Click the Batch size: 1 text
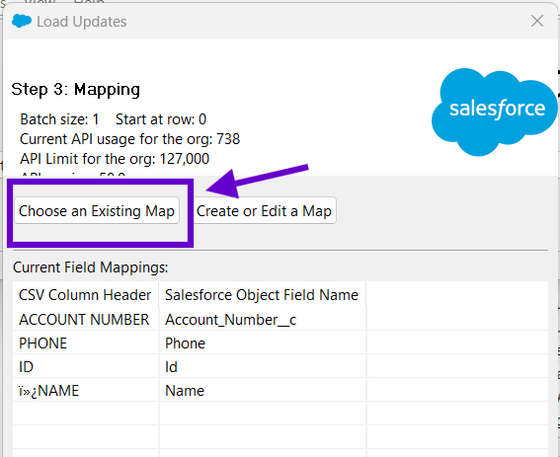 (x=59, y=119)
